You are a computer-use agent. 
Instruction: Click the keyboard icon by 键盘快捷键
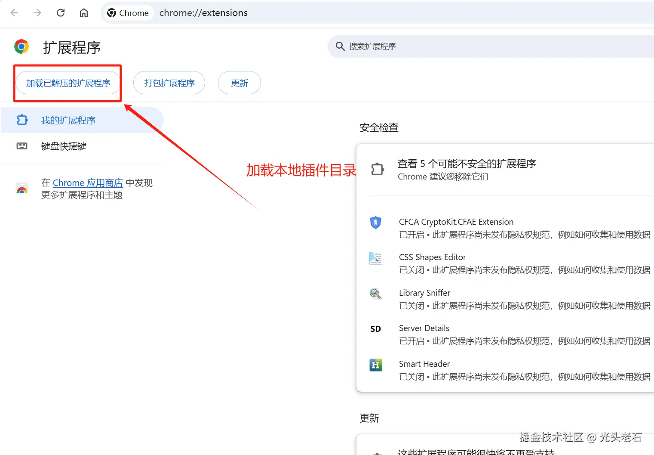(x=22, y=146)
